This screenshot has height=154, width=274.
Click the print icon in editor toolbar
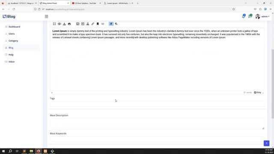point(69,24)
